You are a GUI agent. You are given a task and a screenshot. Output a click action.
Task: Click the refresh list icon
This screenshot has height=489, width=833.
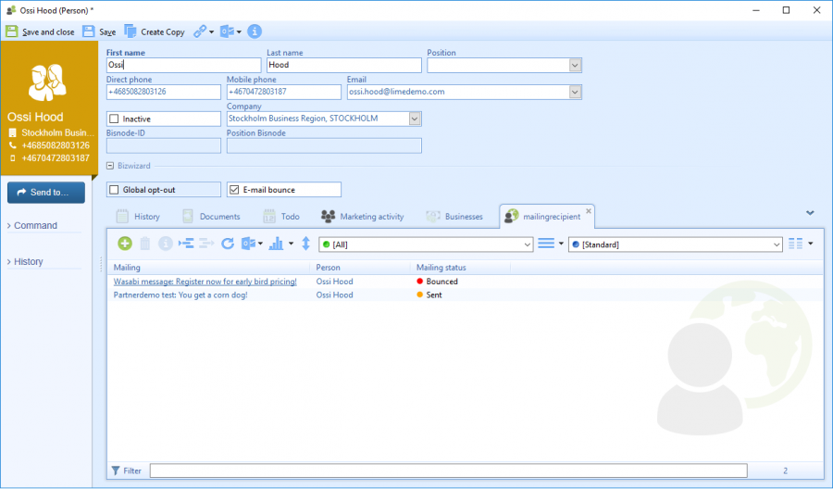tap(227, 244)
